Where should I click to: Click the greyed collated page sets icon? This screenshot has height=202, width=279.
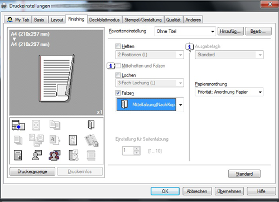[36, 140]
